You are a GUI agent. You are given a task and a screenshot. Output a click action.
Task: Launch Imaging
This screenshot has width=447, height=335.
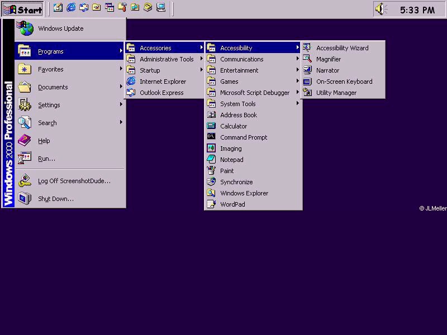tap(253, 149)
